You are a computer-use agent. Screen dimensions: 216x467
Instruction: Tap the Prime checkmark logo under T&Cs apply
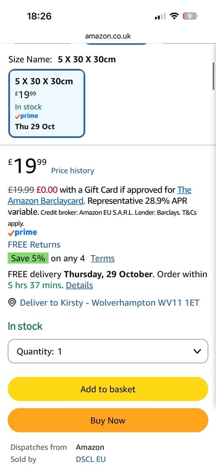tap(22, 232)
